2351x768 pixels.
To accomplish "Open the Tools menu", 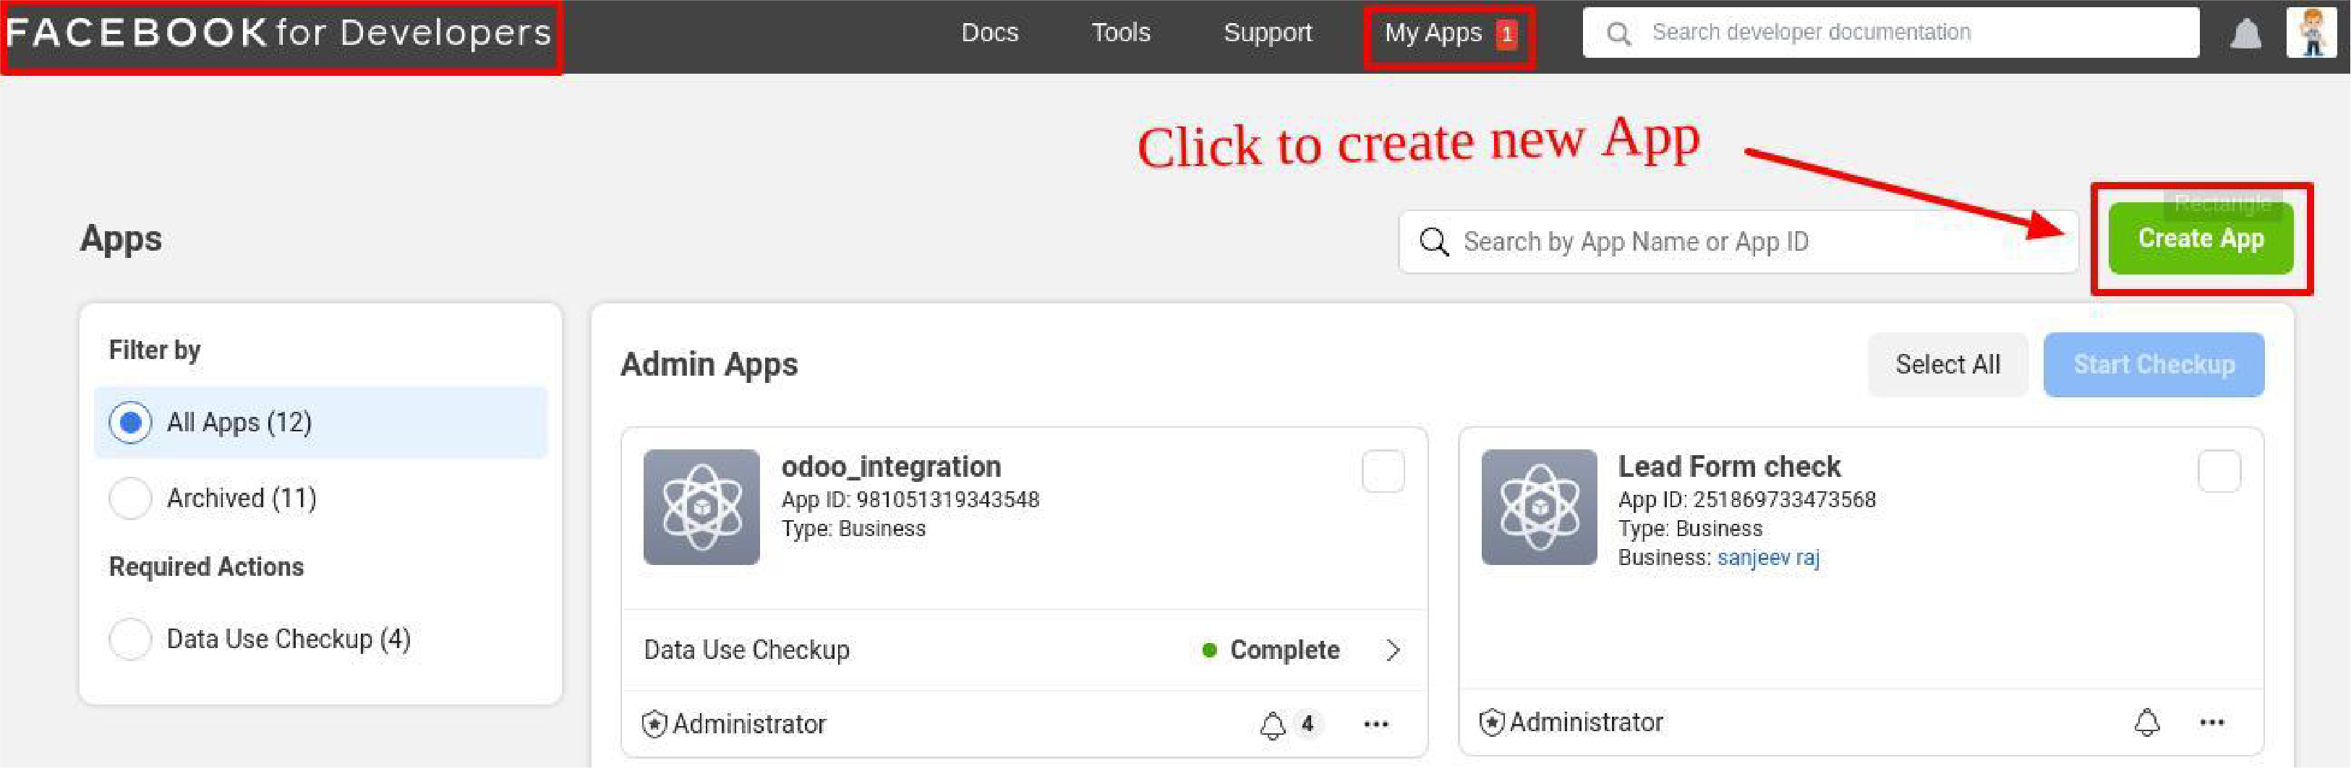I will coord(1121,33).
